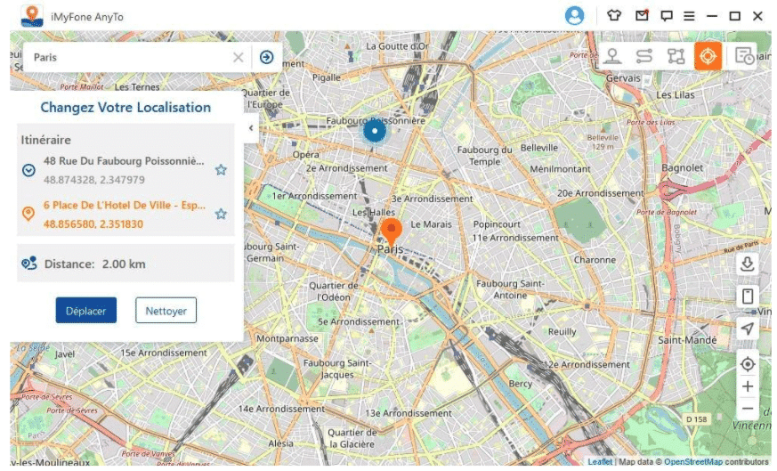
Task: Open the history records icon
Action: tap(744, 56)
